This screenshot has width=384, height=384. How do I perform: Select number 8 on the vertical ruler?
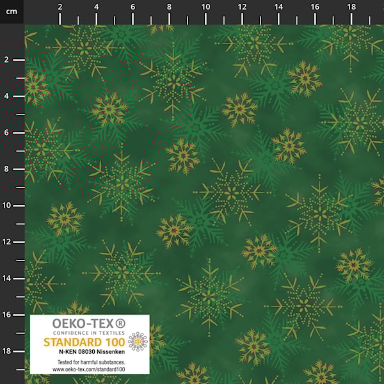[x=6, y=169]
